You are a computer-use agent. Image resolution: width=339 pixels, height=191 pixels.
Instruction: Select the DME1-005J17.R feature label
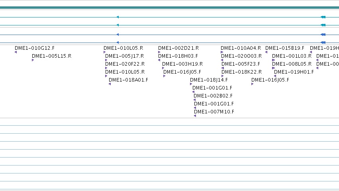point(125,56)
